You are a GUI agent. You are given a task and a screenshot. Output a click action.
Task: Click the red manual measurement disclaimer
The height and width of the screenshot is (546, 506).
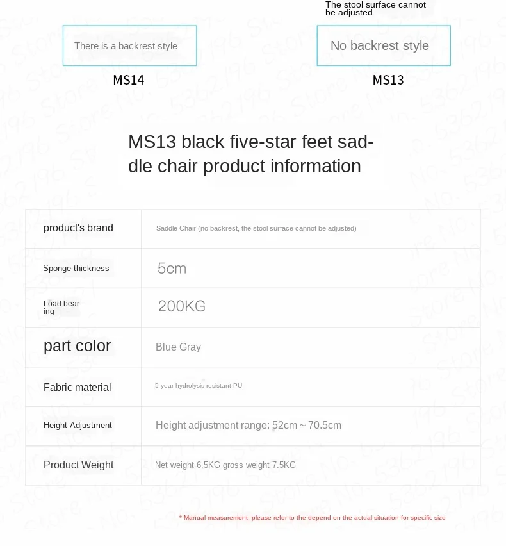pos(312,517)
